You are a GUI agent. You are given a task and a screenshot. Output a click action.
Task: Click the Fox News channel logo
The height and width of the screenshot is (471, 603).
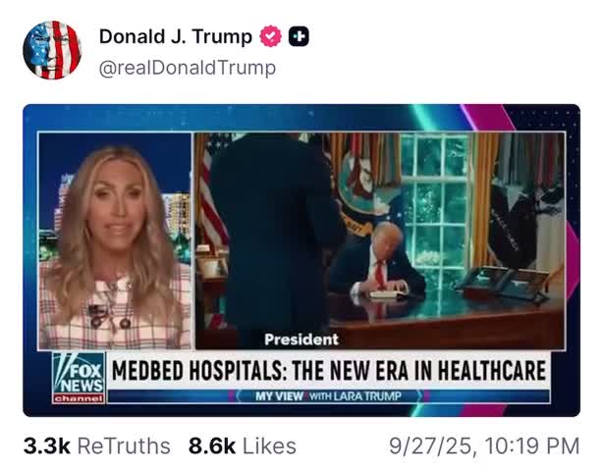pos(79,378)
